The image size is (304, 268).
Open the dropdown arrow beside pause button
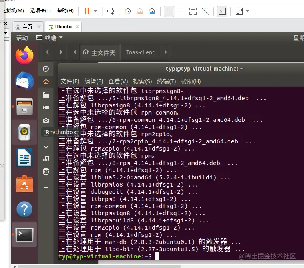tap(95, 11)
